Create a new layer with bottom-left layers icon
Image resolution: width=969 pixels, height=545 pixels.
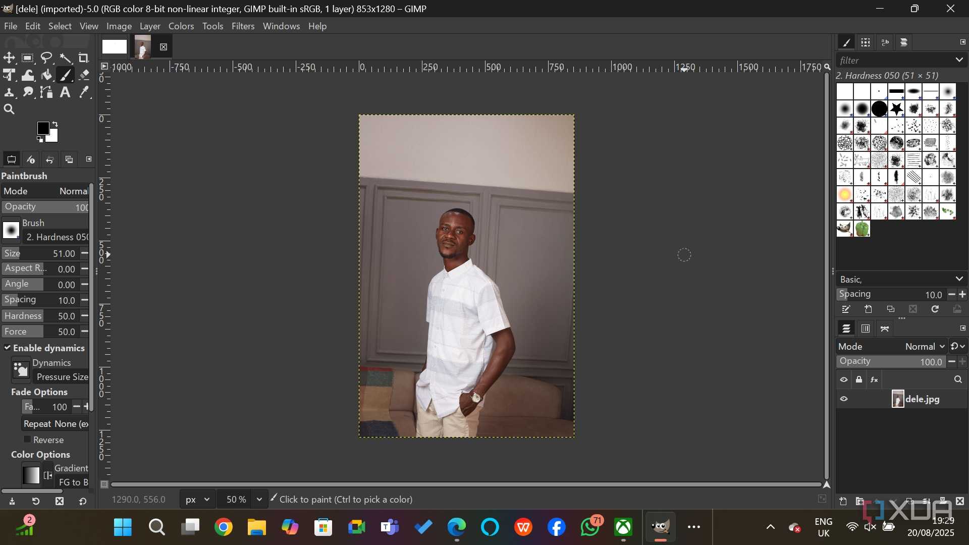coord(843,501)
